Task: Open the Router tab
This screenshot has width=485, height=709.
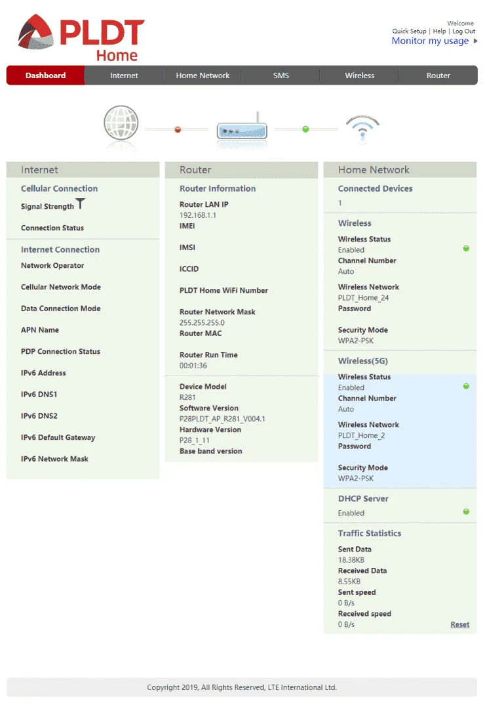Action: pyautogui.click(x=438, y=75)
